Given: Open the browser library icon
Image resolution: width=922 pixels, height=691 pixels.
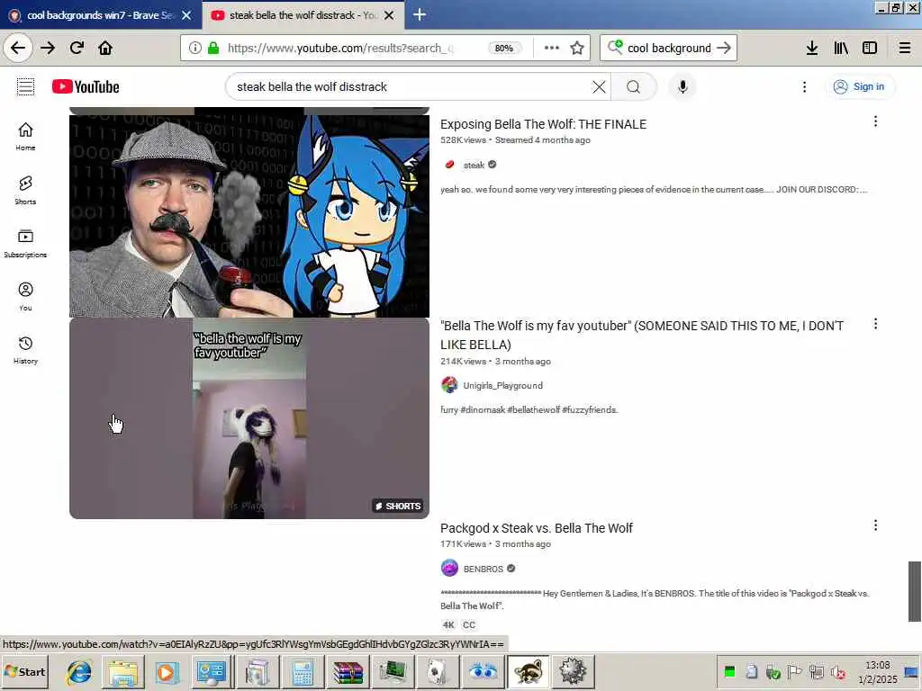Looking at the screenshot, I should (x=841, y=48).
